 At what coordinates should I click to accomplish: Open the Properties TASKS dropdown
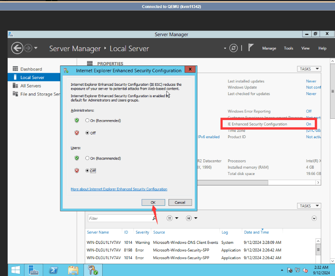point(309,69)
